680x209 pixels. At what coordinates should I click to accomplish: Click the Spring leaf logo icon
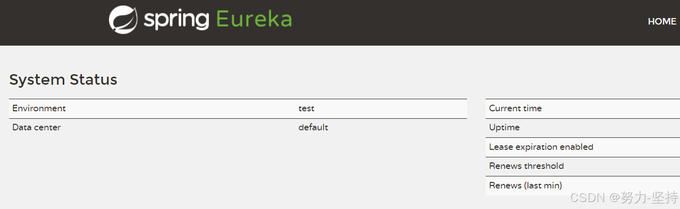[x=123, y=20]
